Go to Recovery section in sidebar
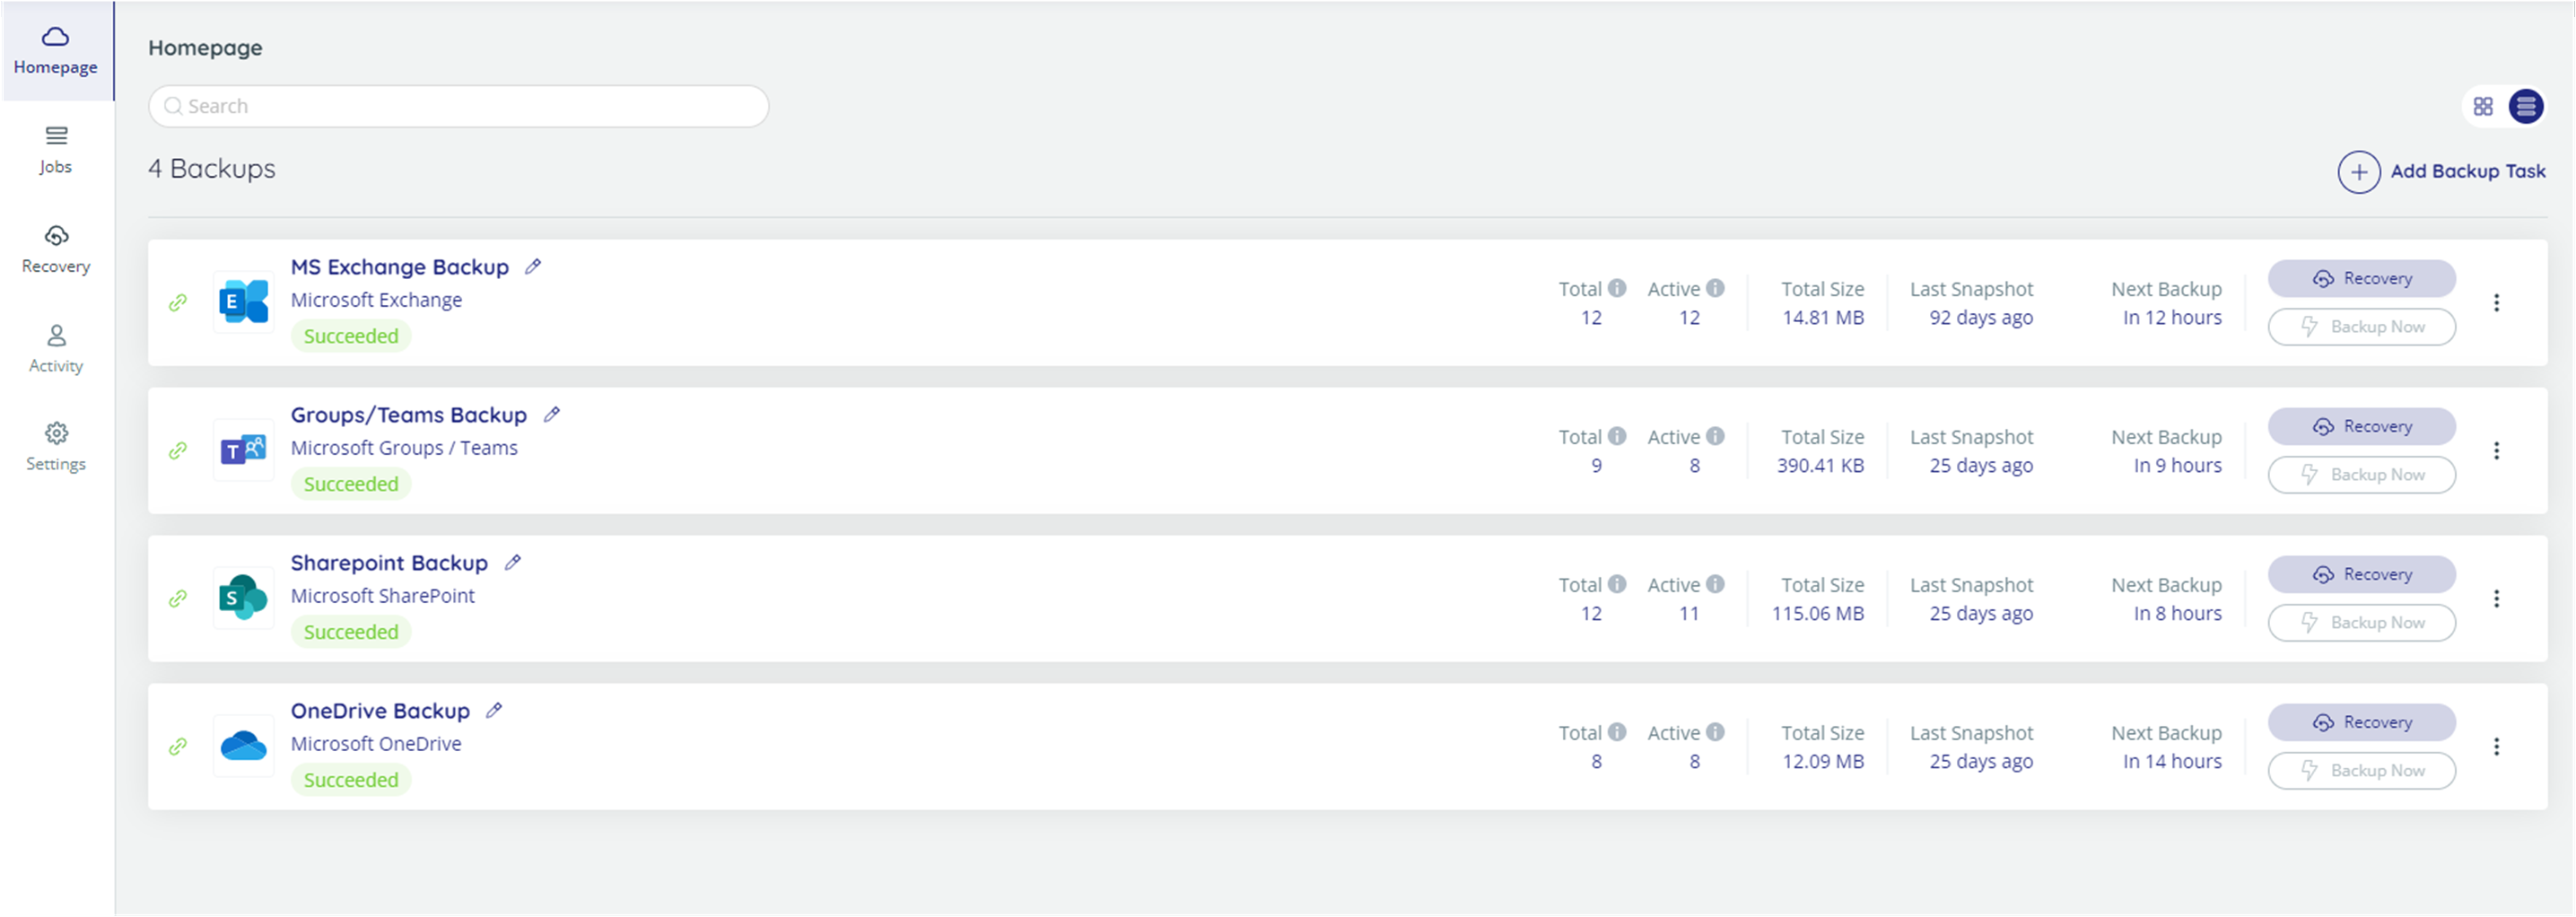This screenshot has height=917, width=2576. click(56, 249)
